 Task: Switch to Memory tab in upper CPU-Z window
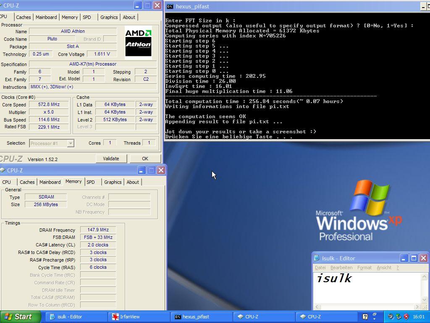tap(69, 17)
